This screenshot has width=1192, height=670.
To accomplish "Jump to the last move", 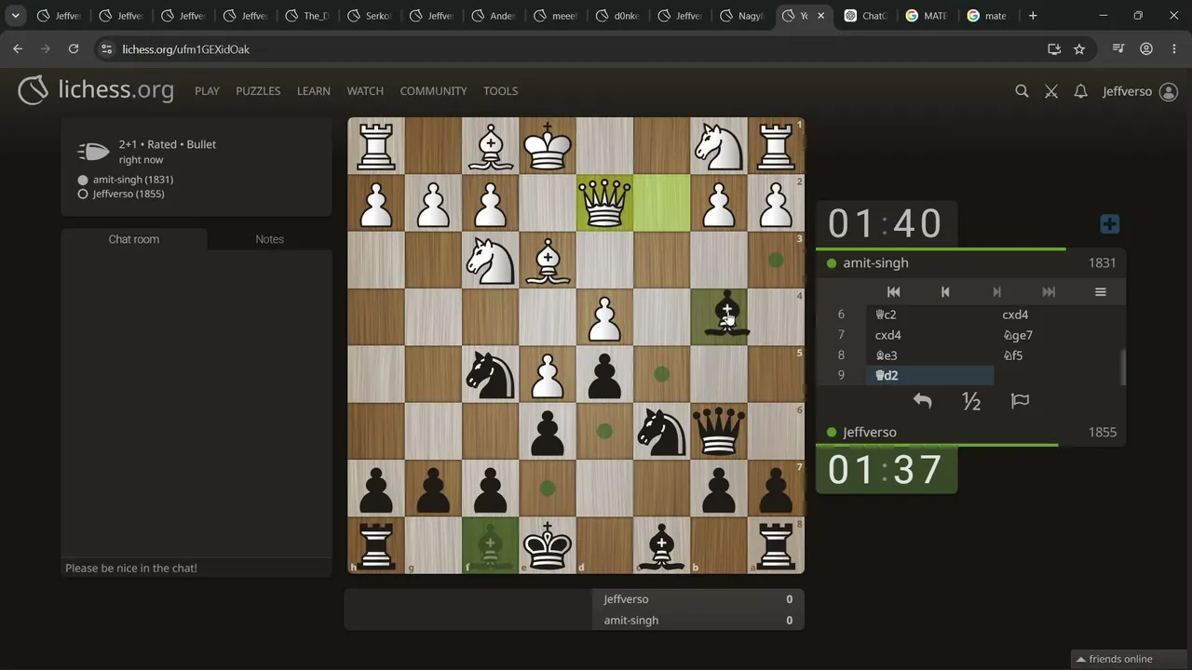I will 1049,292.
